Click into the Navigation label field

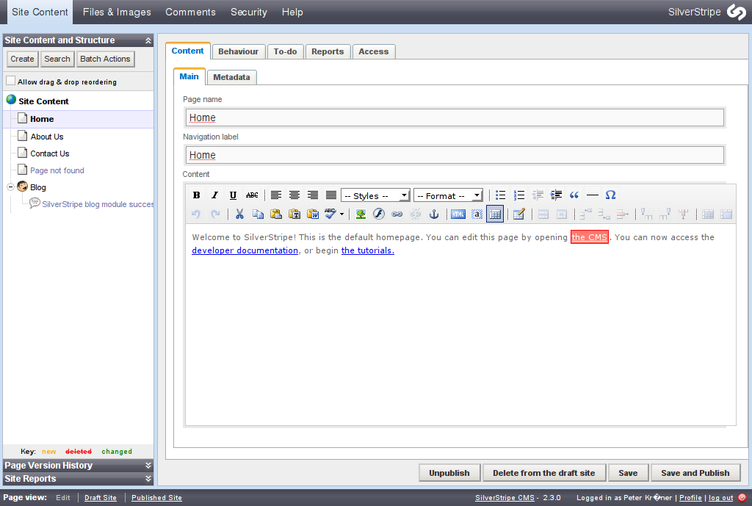(x=455, y=155)
